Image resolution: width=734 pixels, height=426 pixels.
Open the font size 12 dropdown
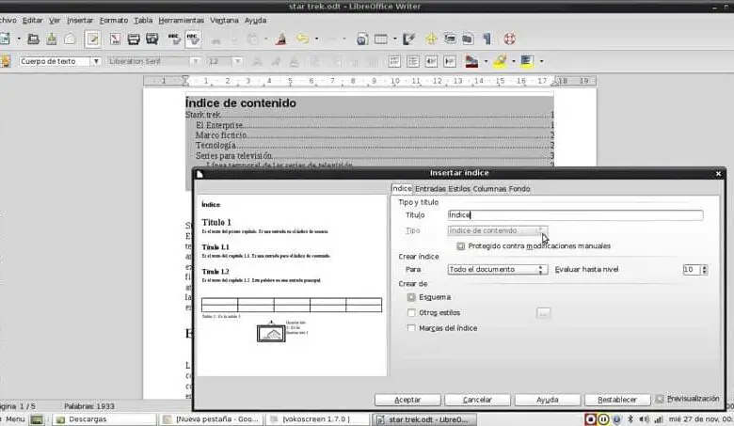point(238,61)
